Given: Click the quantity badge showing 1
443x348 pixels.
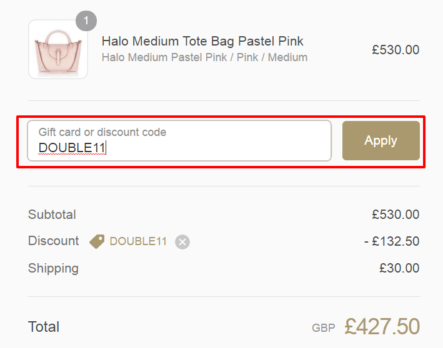Looking at the screenshot, I should click(x=86, y=21).
